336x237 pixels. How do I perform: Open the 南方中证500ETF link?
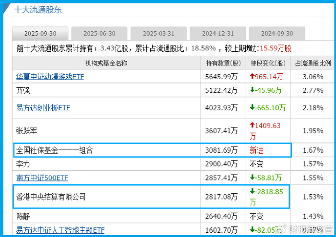click(x=42, y=178)
